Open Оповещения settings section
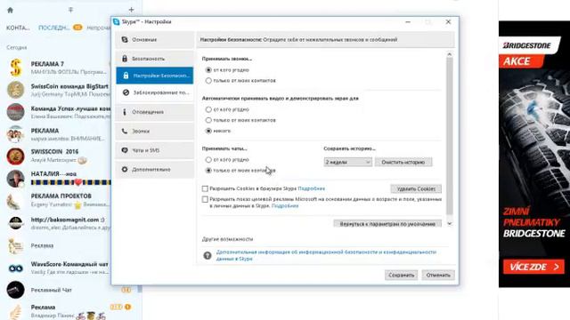The height and width of the screenshot is (320, 570). click(x=155, y=112)
